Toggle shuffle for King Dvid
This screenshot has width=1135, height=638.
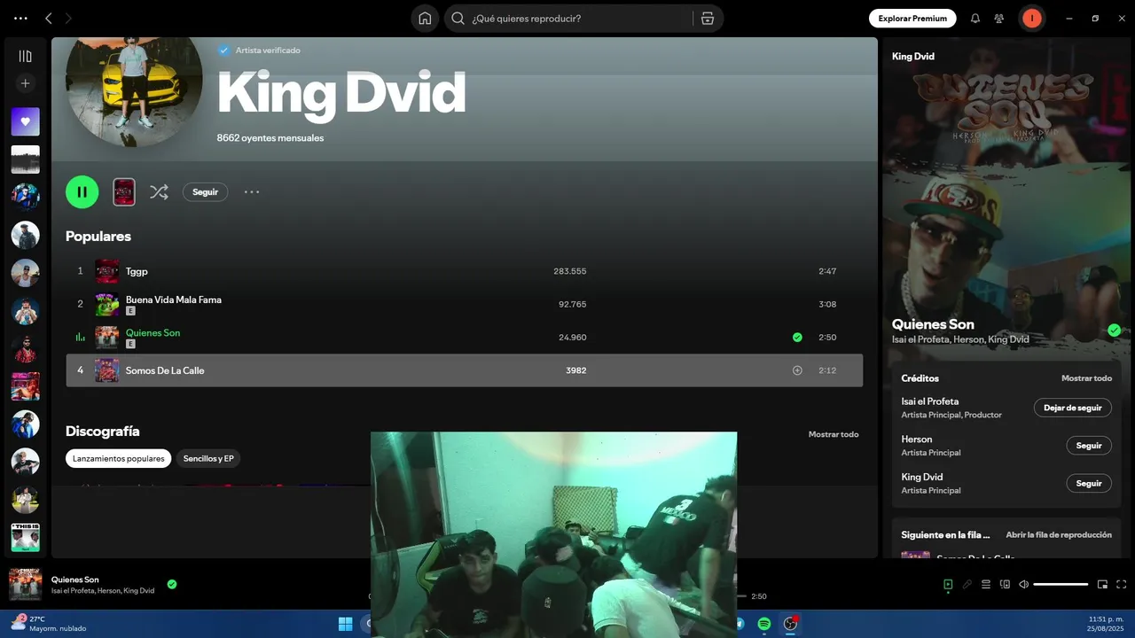coord(159,191)
